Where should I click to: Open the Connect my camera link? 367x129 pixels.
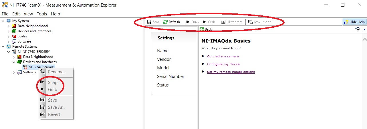[223, 56]
